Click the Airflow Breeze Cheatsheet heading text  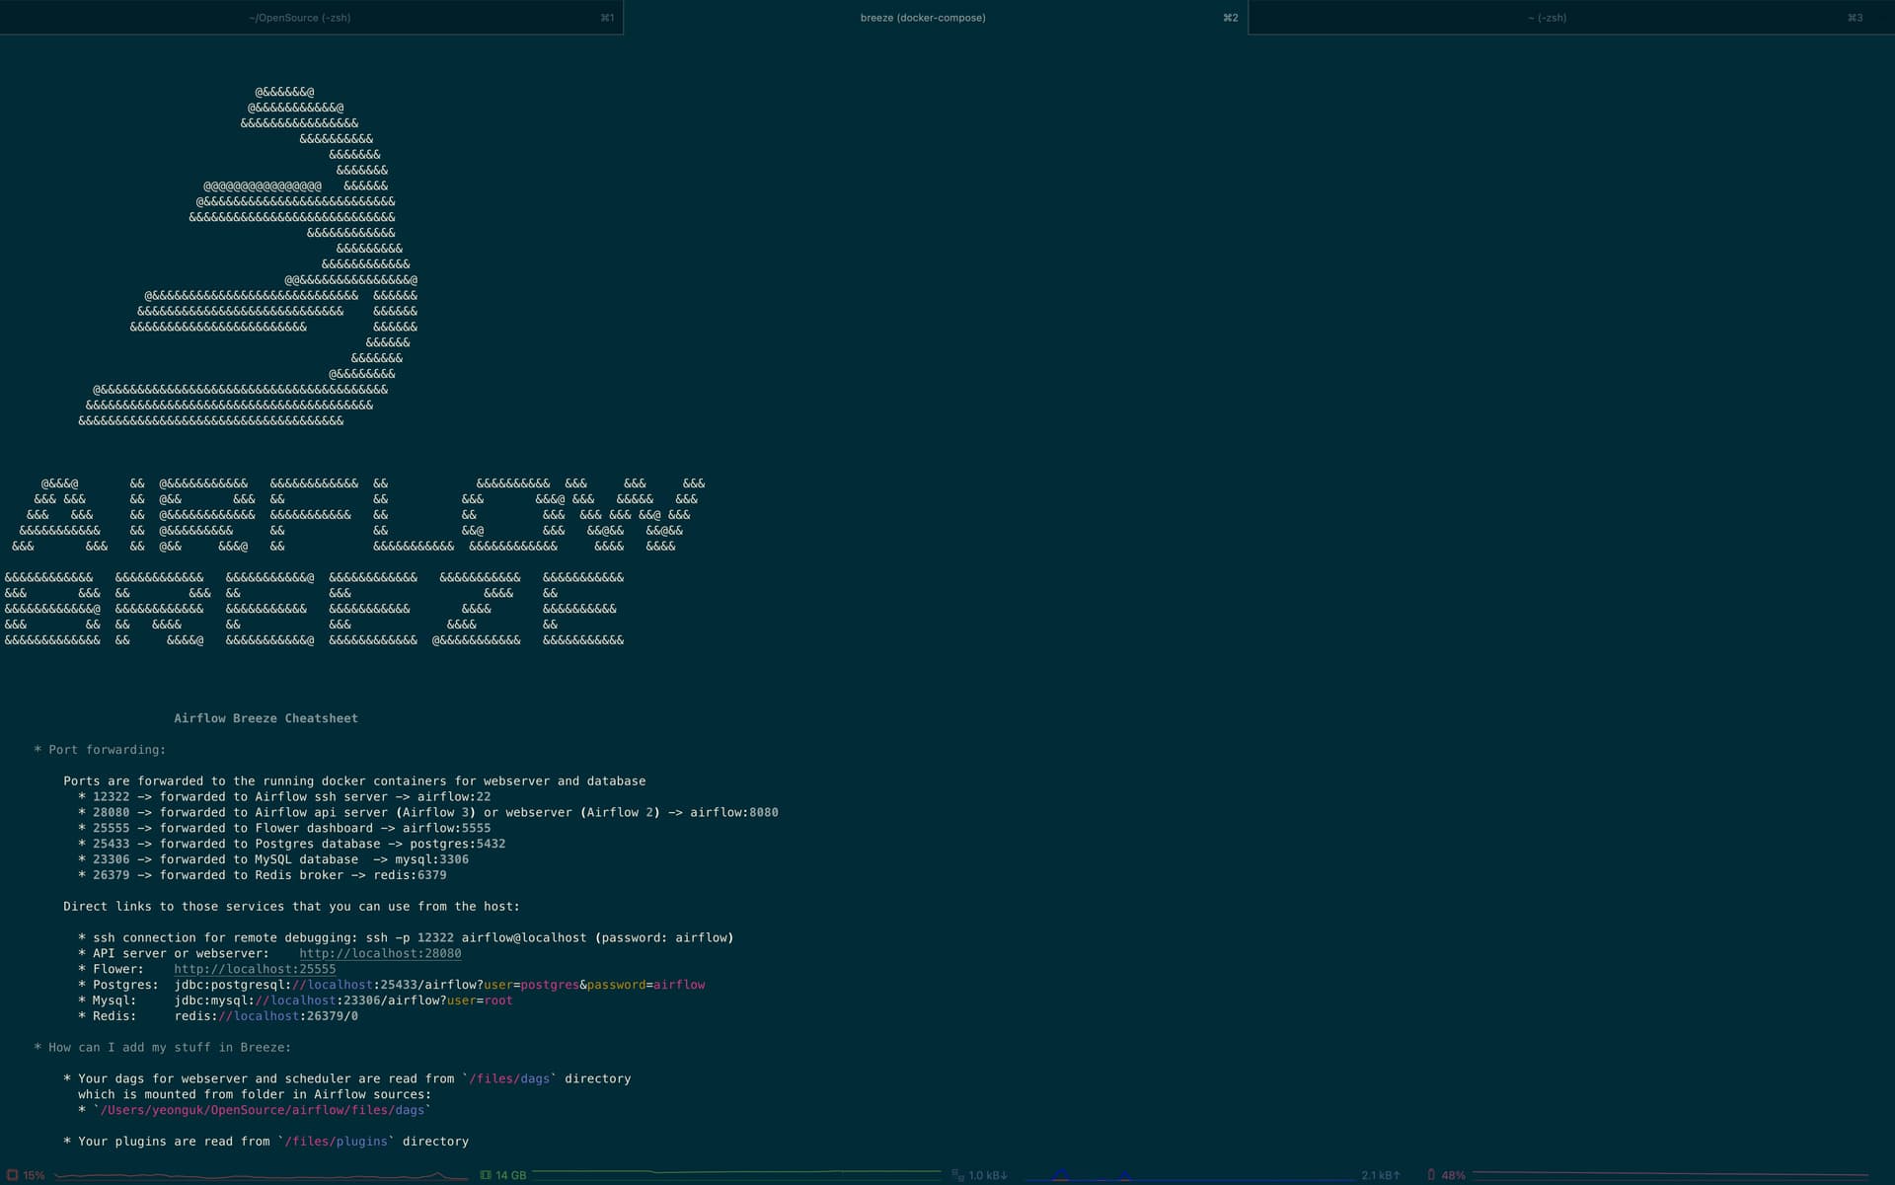click(265, 718)
